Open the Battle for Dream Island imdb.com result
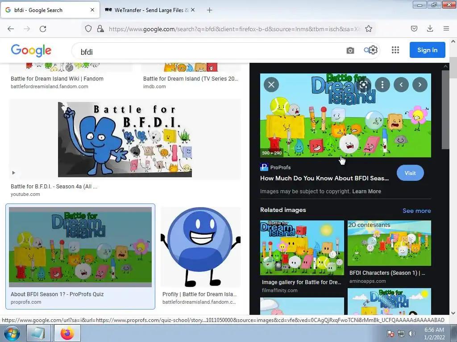 191,79
